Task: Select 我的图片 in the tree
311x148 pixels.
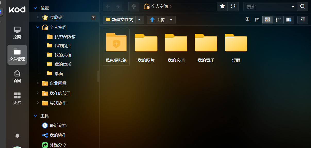Action: click(63, 46)
